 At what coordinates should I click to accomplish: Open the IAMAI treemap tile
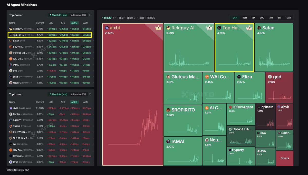pyautogui.click(x=183, y=151)
